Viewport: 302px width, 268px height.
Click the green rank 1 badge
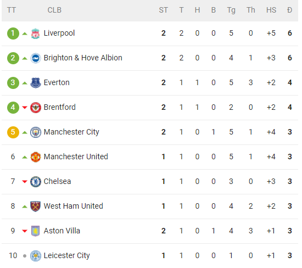tap(13, 33)
